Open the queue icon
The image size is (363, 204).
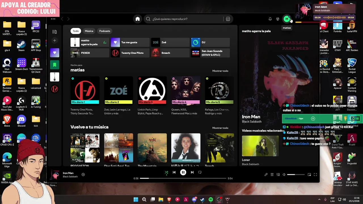pos(272,175)
